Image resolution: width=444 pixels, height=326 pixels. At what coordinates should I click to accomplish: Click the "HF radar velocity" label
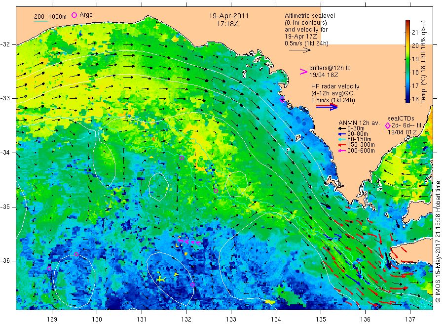(335, 86)
